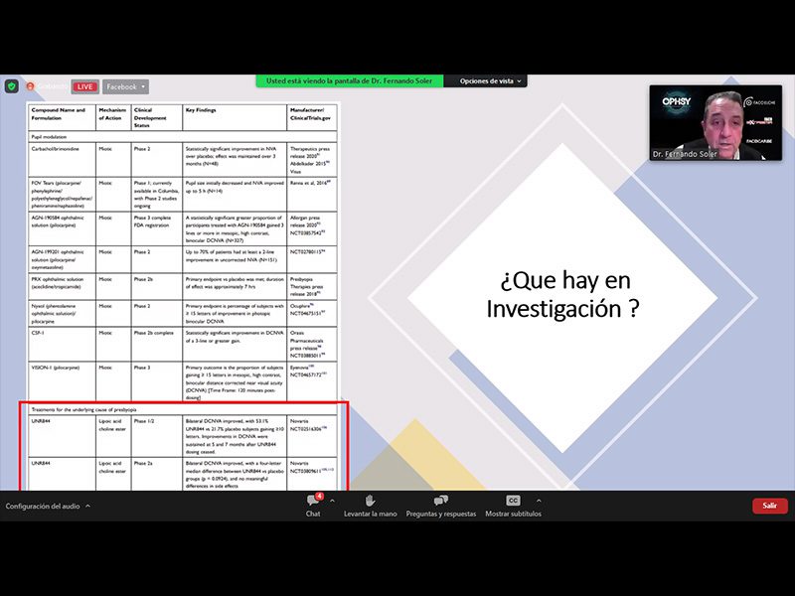Click the red-outlined presbyopia treatment section
Viewport: 795px width, 596px height.
(x=184, y=445)
